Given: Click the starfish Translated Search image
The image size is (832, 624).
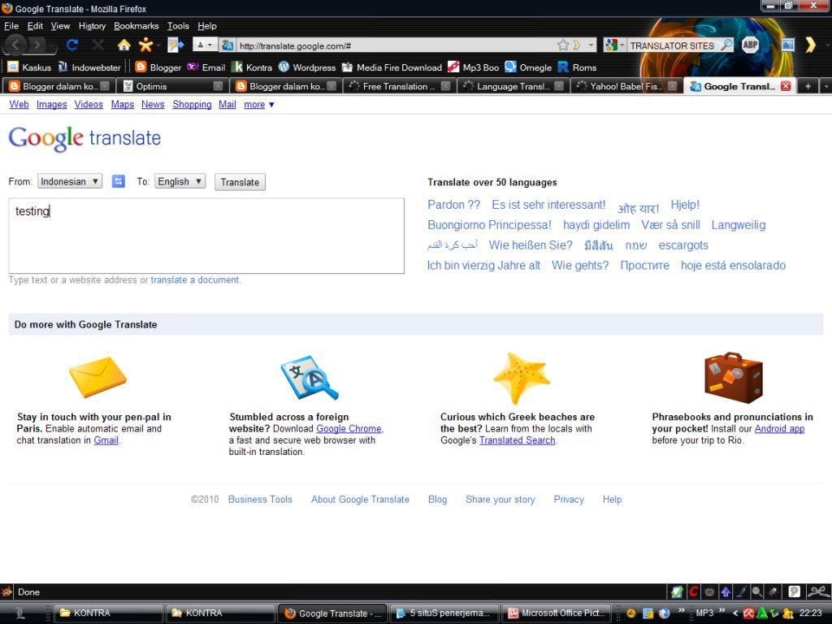Looking at the screenshot, I should point(521,378).
